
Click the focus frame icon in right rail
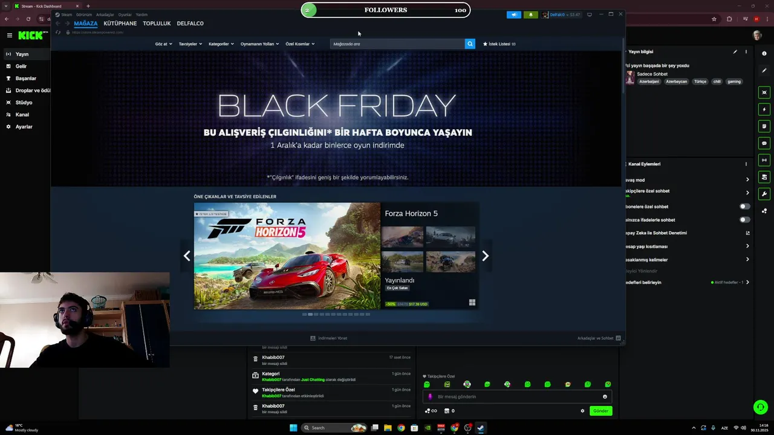pos(764,92)
